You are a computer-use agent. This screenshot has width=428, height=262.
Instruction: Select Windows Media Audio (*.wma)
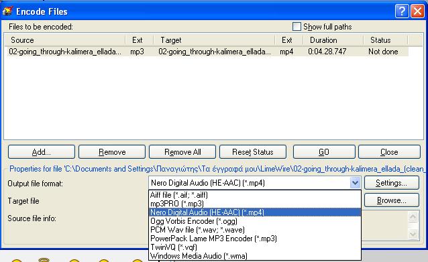255,256
